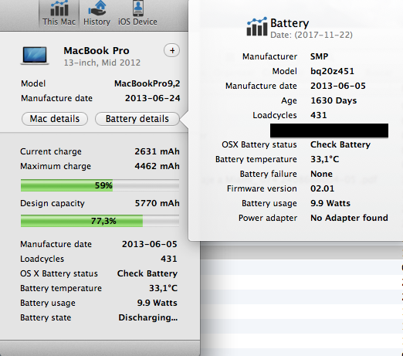The width and height of the screenshot is (403, 356).
Task: Open the History tab
Action: coord(97,13)
